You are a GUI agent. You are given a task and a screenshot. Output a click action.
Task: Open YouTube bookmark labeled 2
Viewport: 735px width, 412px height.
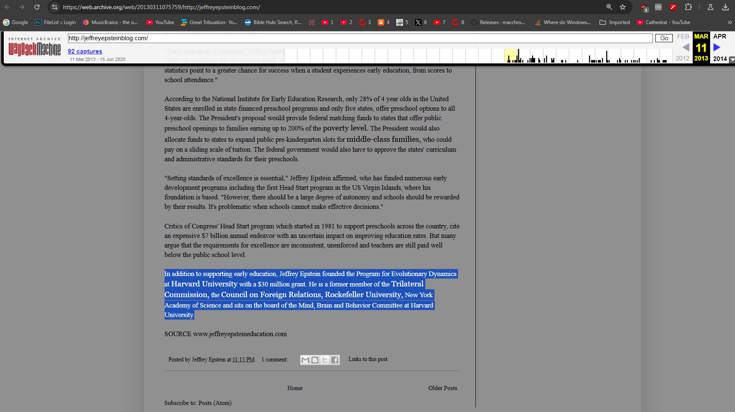[x=346, y=22]
